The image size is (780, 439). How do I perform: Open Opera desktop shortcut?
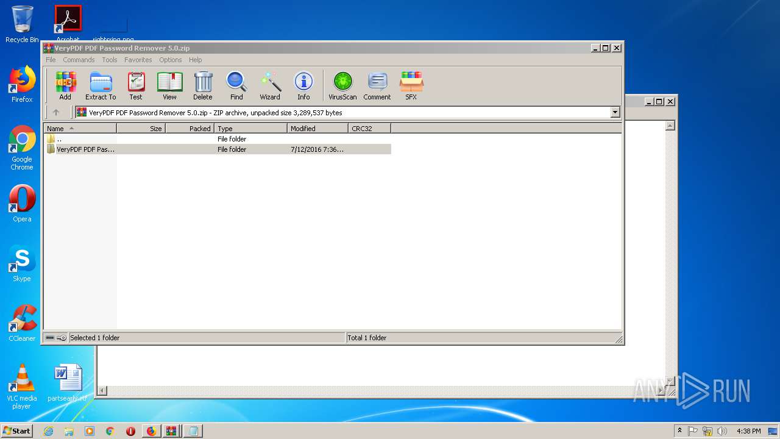[x=22, y=204]
